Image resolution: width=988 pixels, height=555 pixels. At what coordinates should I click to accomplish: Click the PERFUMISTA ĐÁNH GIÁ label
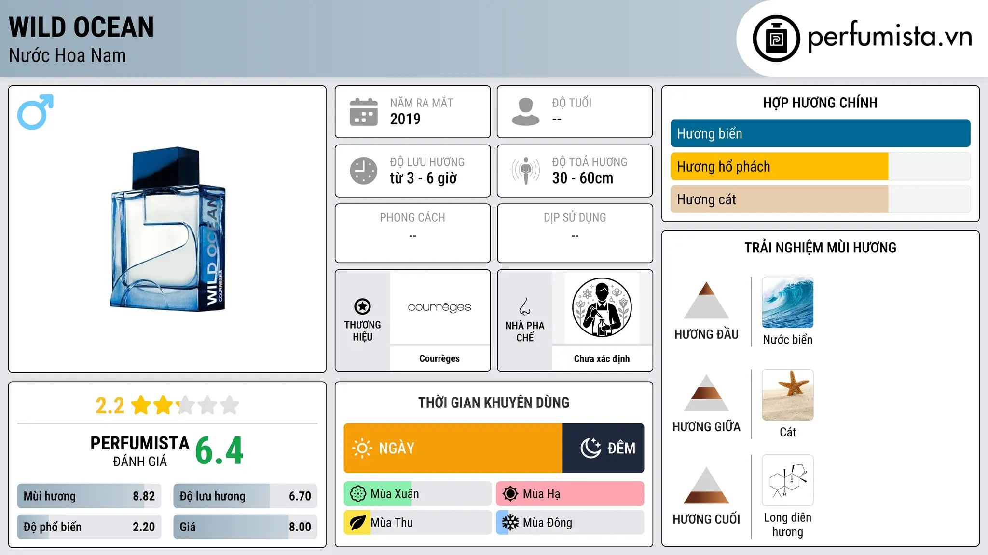pyautogui.click(x=140, y=451)
